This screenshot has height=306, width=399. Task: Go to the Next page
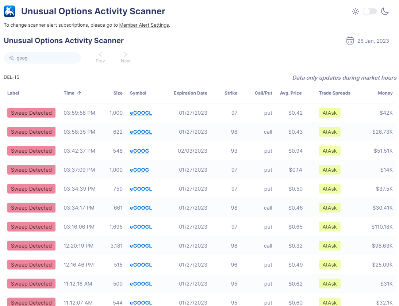click(x=126, y=58)
